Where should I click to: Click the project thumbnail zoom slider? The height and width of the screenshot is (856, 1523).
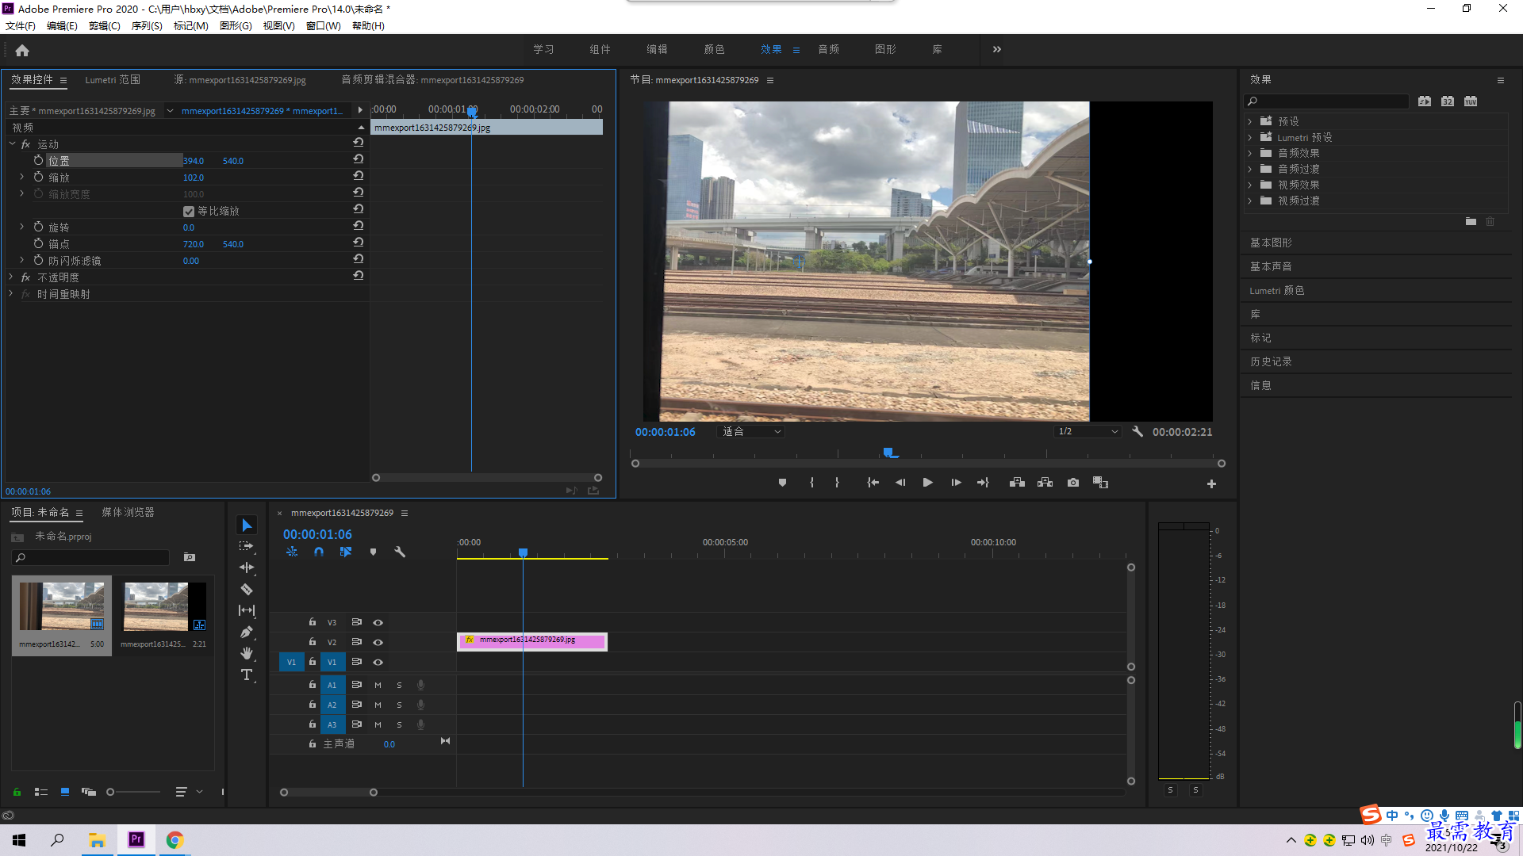(133, 792)
